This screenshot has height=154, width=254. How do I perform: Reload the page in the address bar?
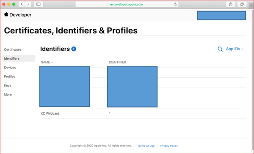pyautogui.click(x=175, y=4)
